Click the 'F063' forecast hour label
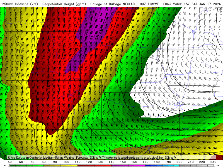The image size is (223, 167). (167, 4)
